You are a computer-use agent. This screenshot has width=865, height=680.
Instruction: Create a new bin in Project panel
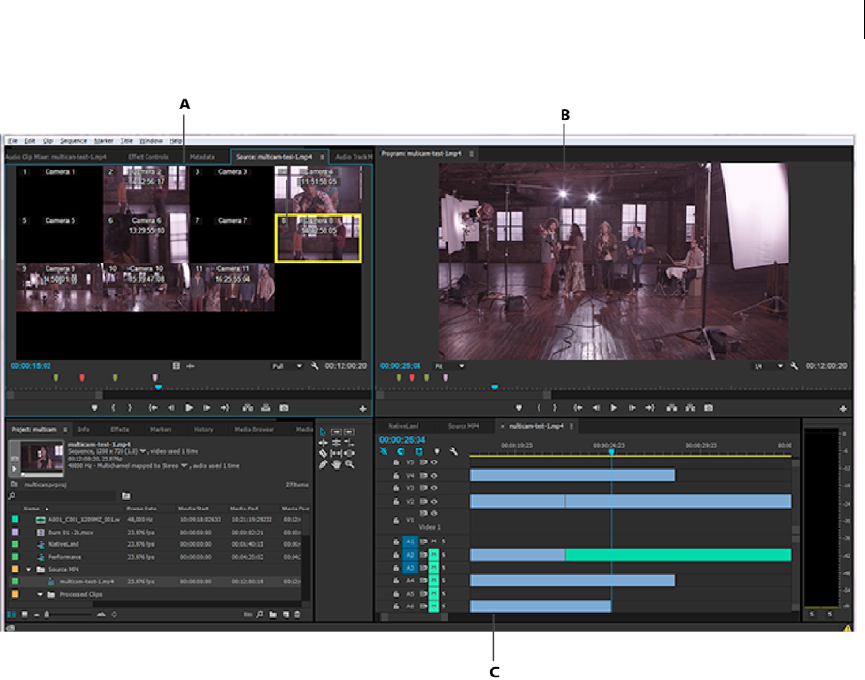click(274, 614)
